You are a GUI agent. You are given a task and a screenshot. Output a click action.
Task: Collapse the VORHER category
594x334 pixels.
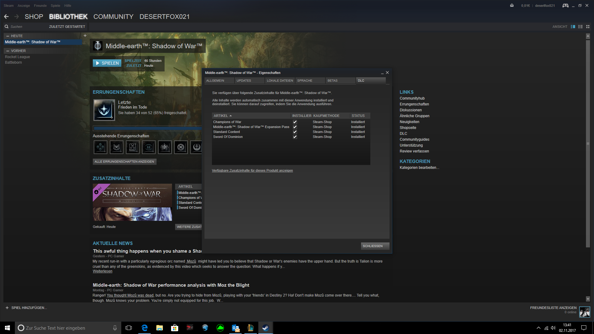[8, 51]
